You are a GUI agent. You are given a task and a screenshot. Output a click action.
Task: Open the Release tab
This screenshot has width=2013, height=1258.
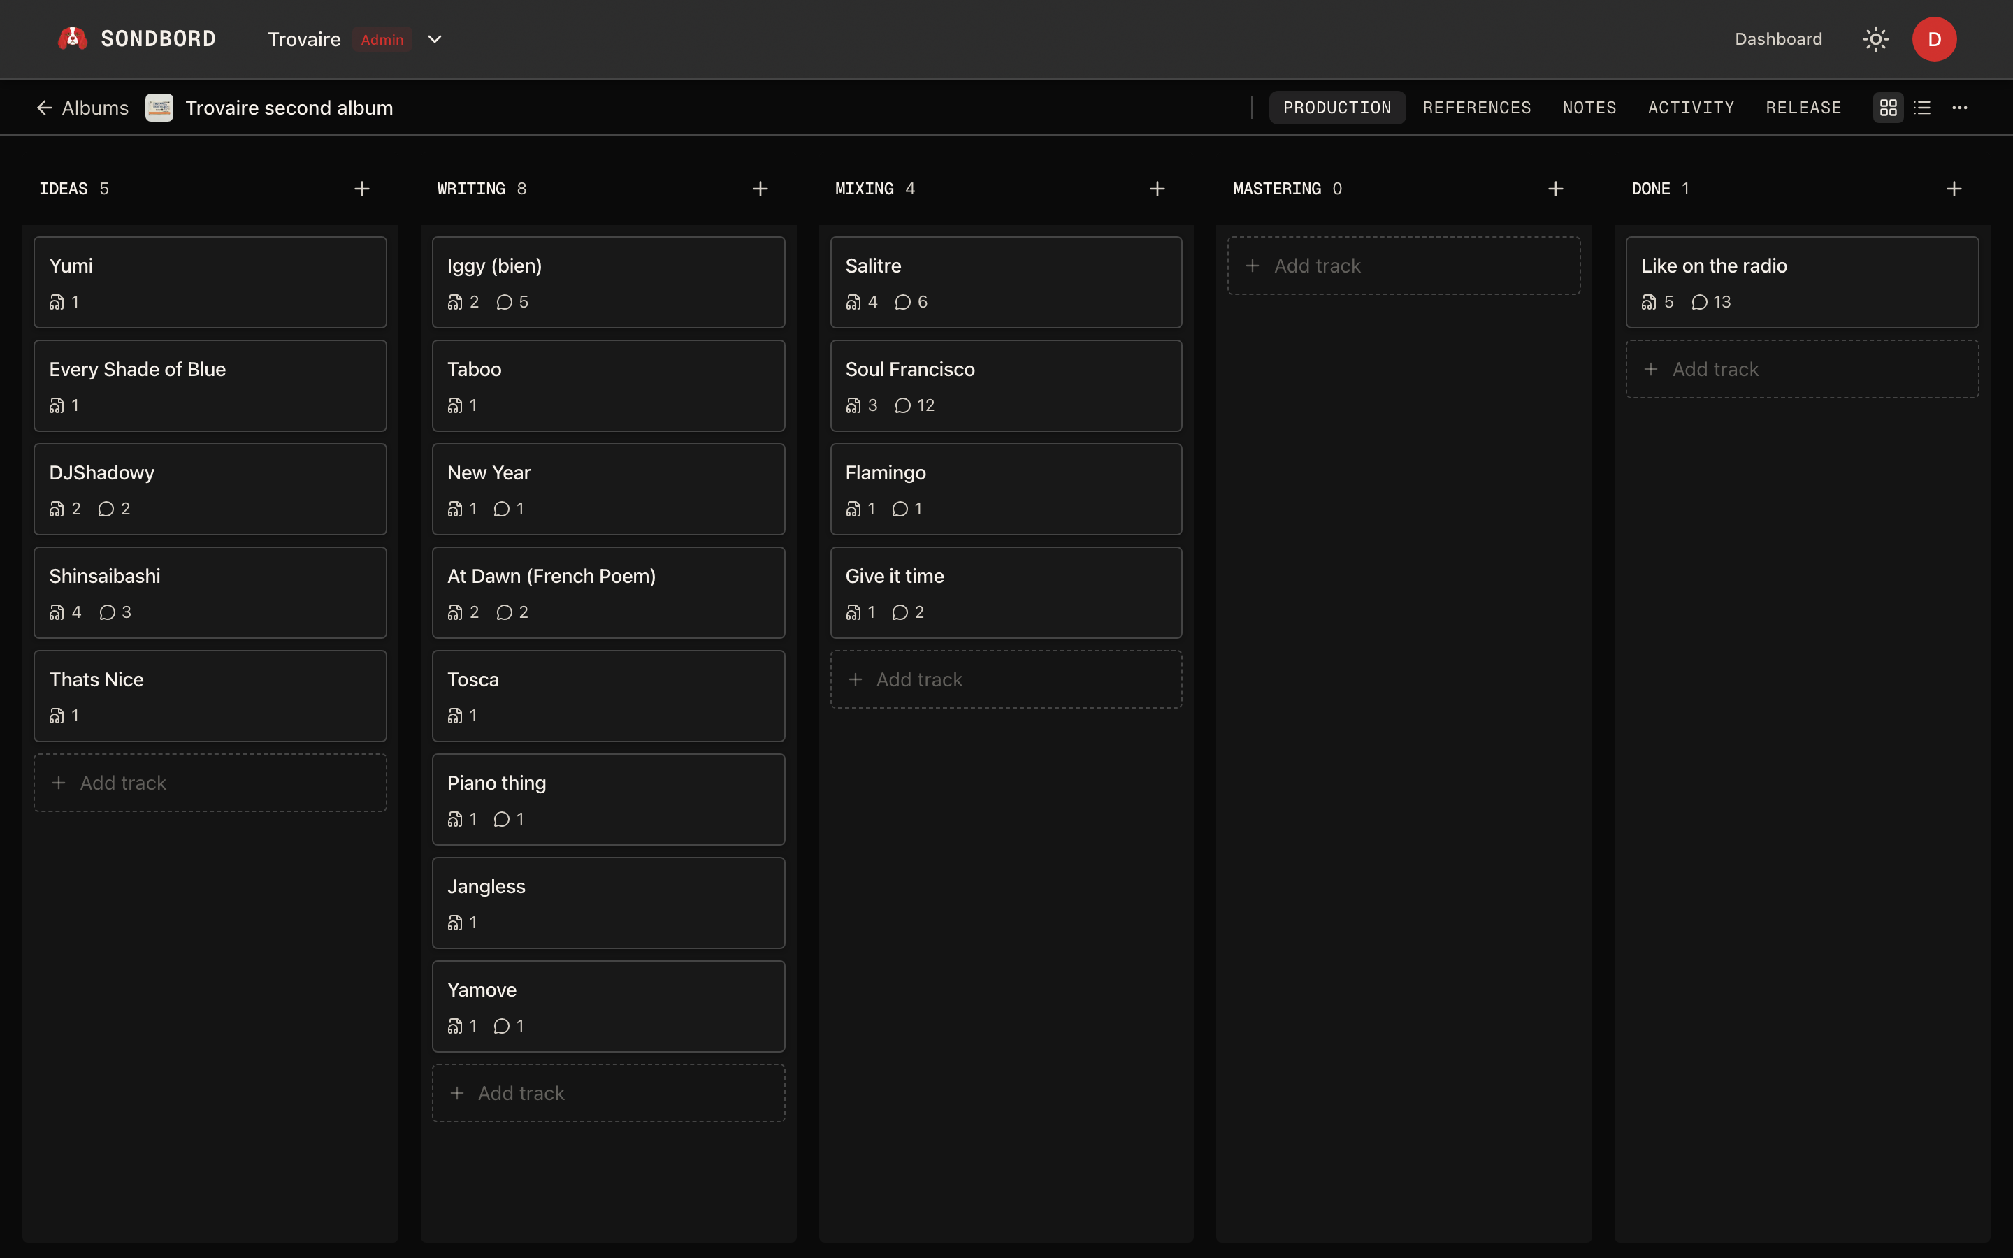pos(1803,108)
